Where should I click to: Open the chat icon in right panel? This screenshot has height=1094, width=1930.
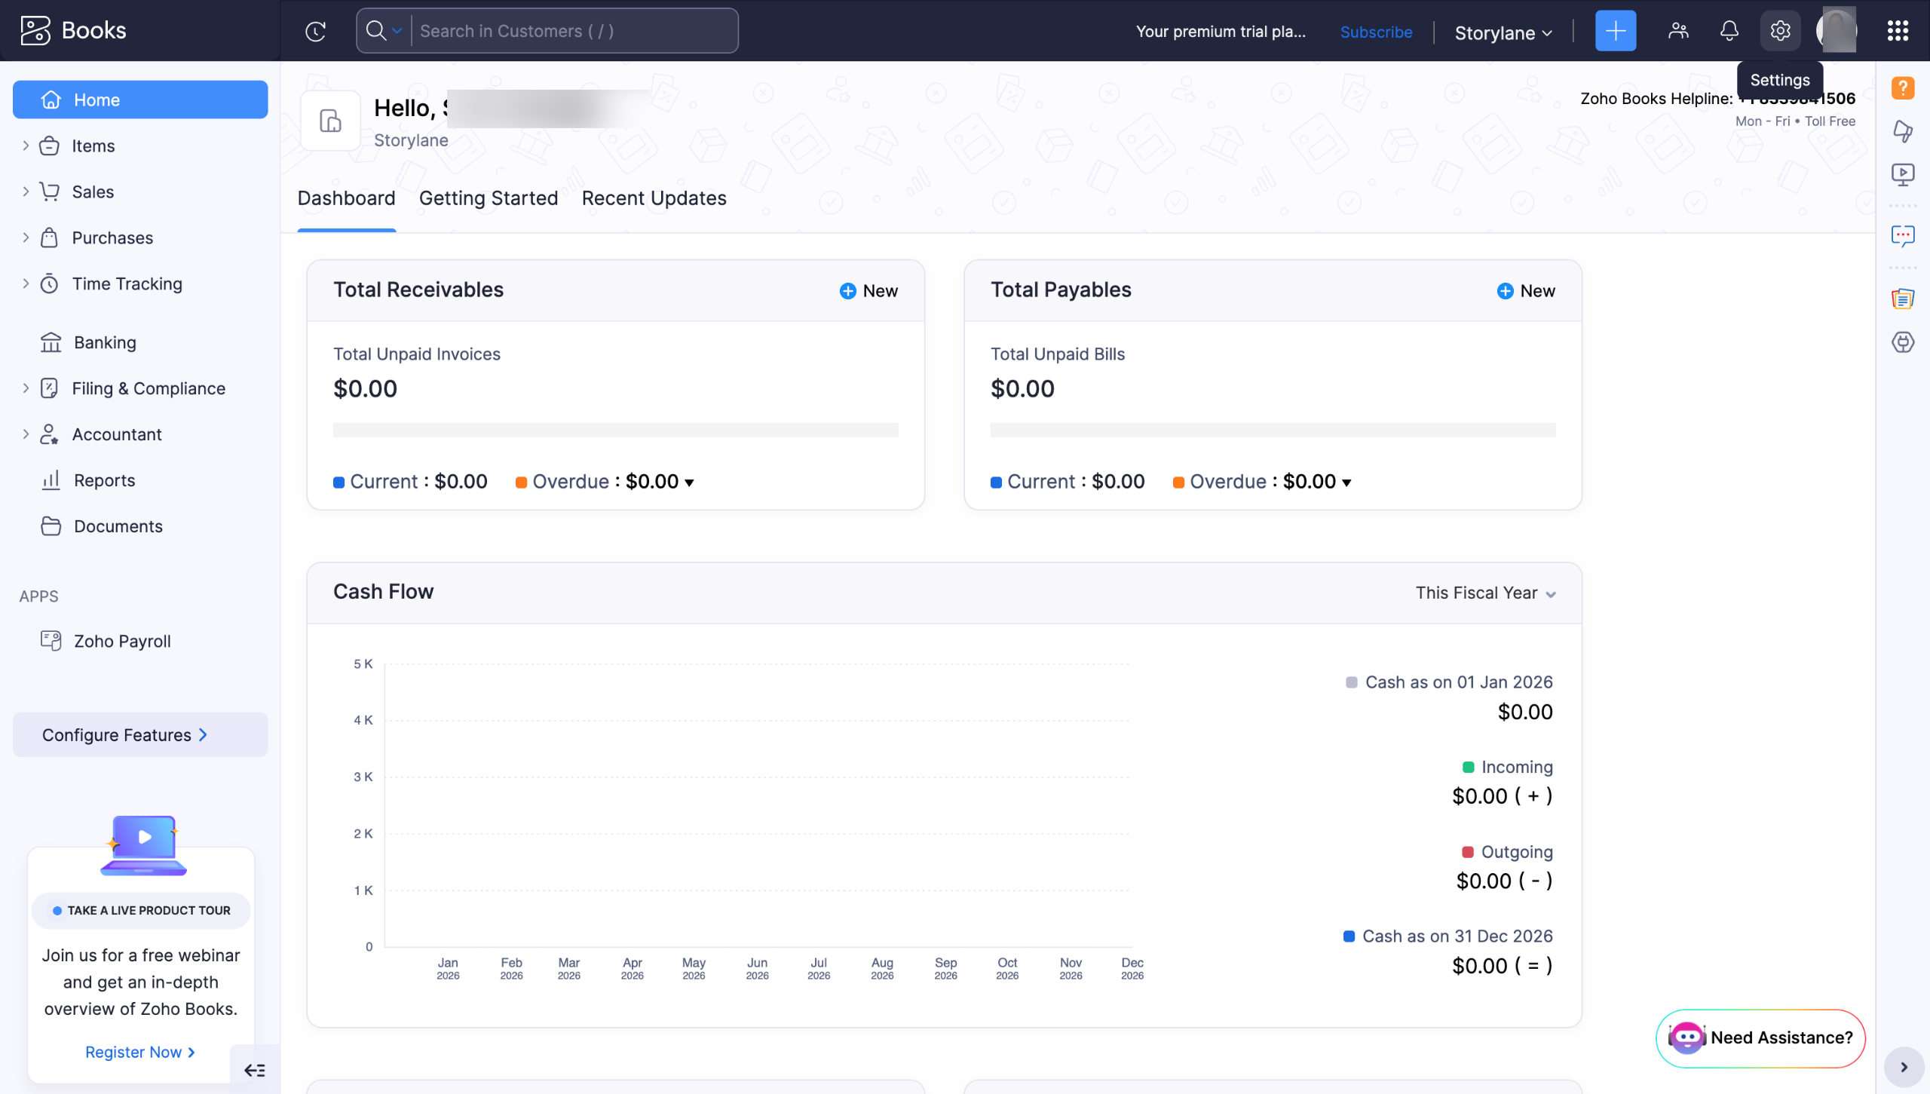1902,236
